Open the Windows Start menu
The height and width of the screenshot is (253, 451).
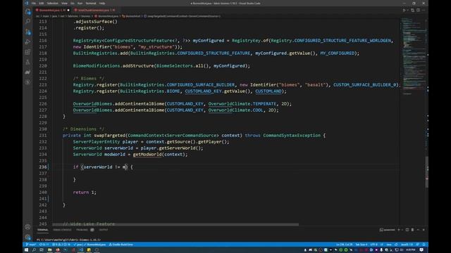[26, 250]
